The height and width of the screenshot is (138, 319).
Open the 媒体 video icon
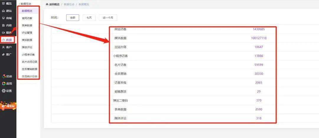pyautogui.click(x=3, y=33)
